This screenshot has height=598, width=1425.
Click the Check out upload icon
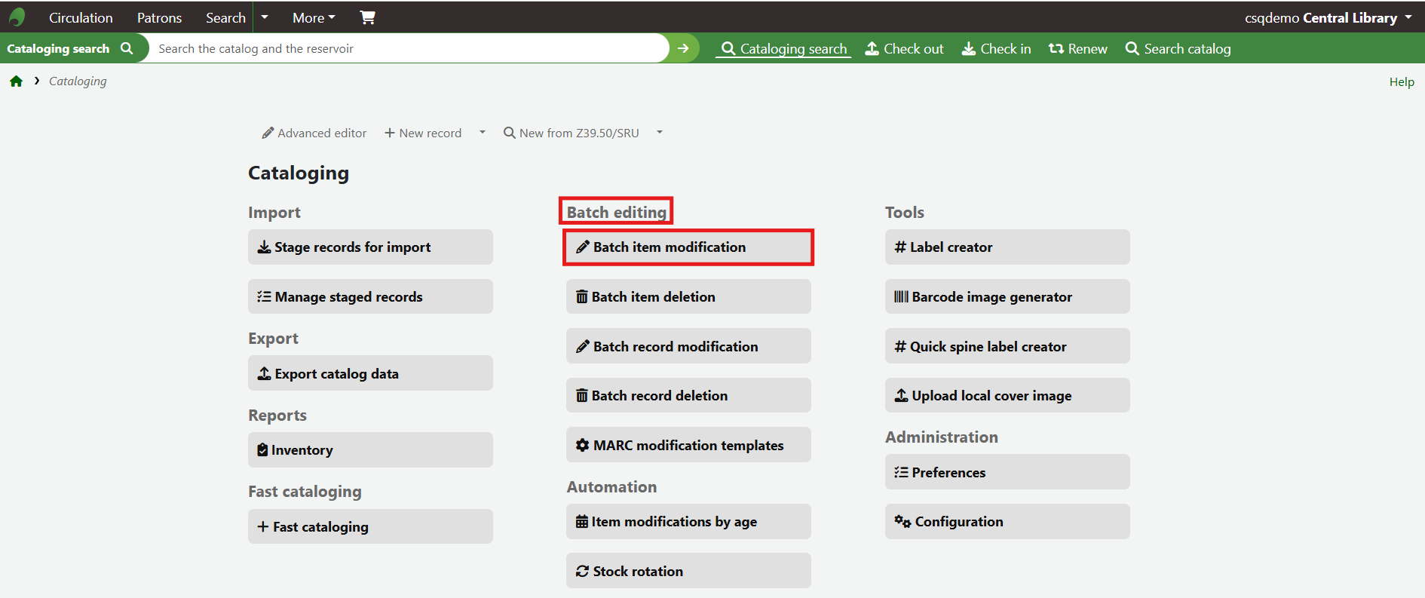pos(872,49)
